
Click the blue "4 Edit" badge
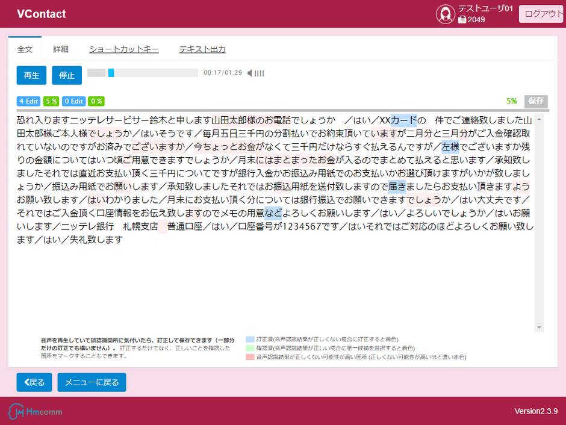(x=28, y=101)
